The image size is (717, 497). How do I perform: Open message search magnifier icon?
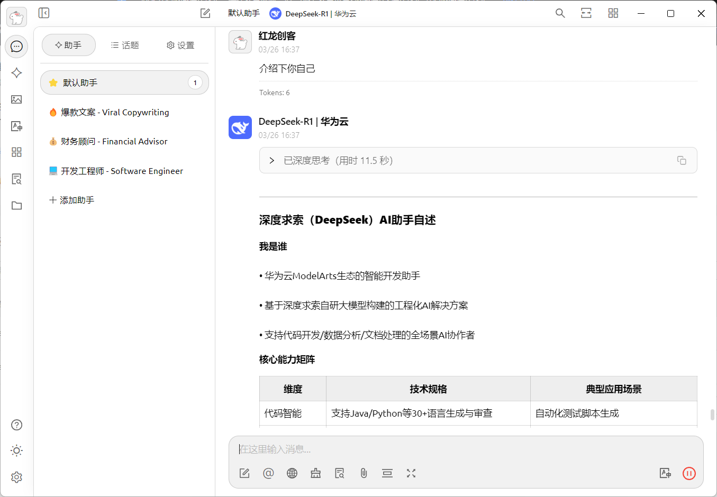[560, 13]
